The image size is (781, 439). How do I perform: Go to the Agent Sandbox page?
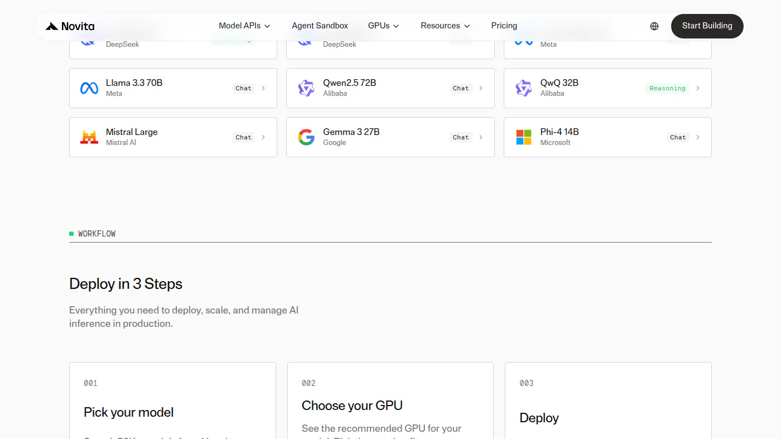coord(320,26)
